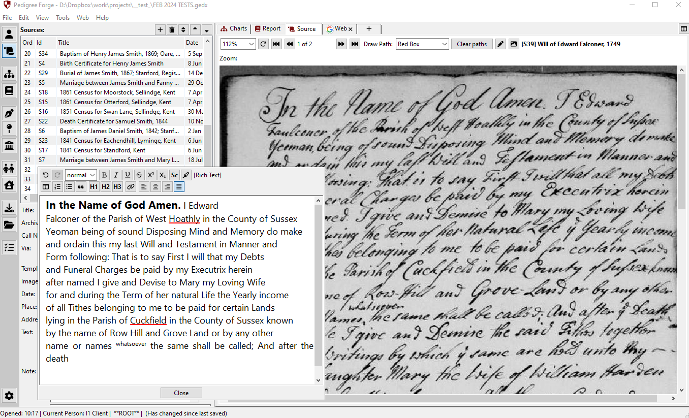Click the Clear paths button
Image resolution: width=689 pixels, height=418 pixels.
(472, 44)
